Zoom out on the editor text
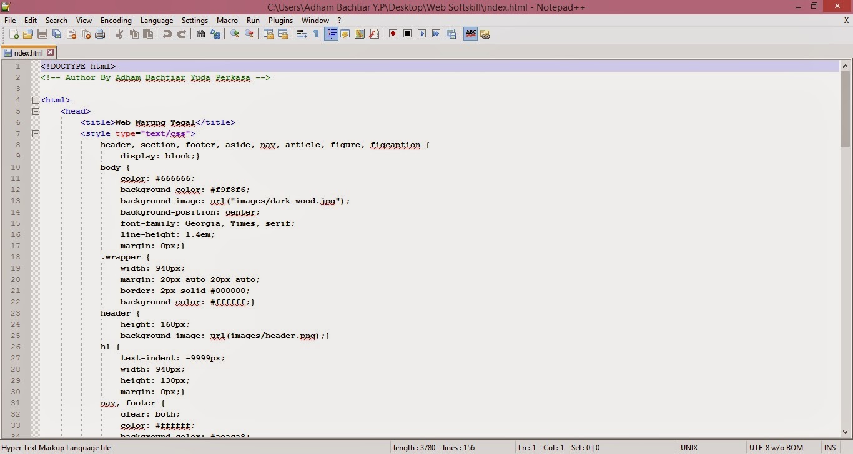Viewport: 853px width, 454px height. (x=249, y=34)
